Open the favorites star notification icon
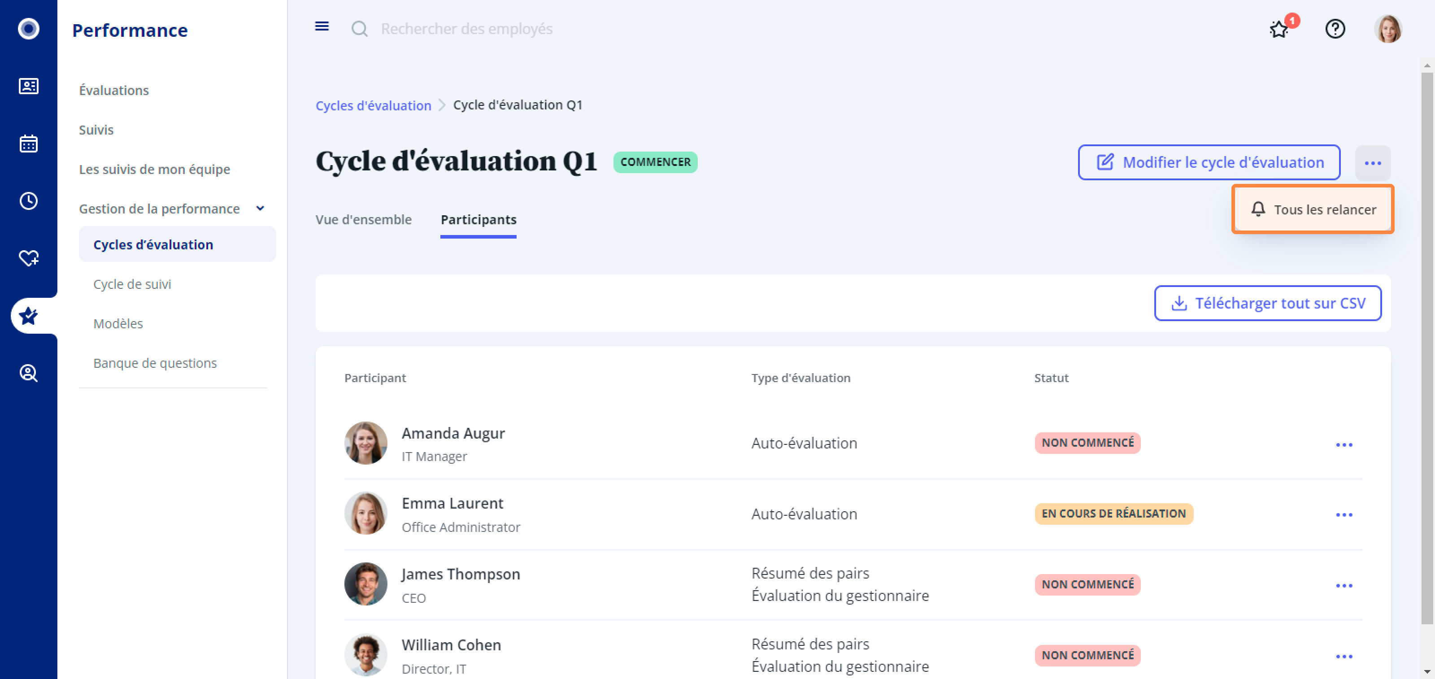This screenshot has height=679, width=1435. [x=1279, y=29]
